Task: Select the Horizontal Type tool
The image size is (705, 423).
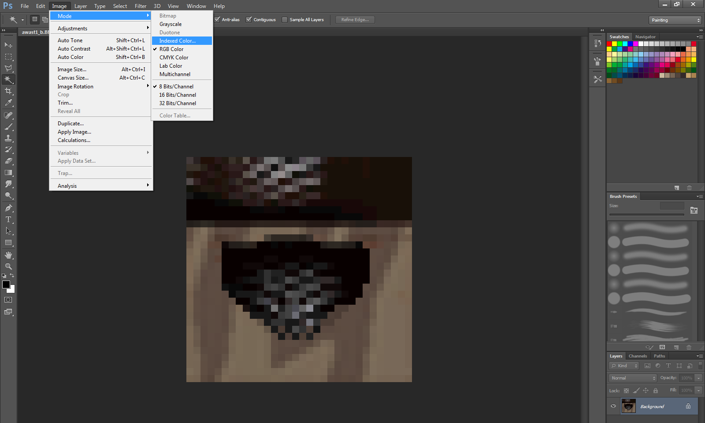Action: 8,219
